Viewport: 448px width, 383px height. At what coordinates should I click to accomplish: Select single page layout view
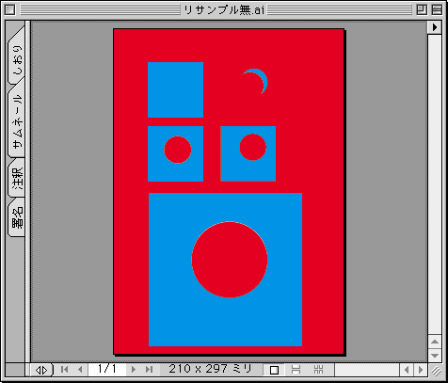274,370
